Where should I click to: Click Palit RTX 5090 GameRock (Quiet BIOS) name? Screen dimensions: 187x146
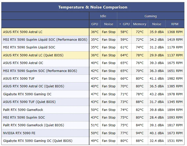[x=33, y=125]
